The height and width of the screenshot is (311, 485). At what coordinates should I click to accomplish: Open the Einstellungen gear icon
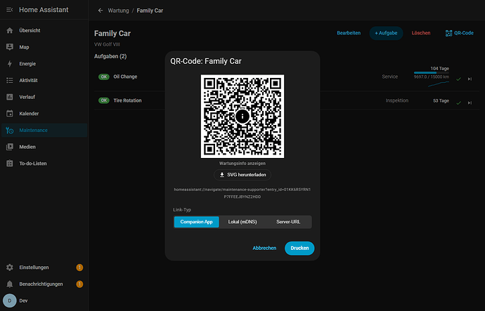10,267
